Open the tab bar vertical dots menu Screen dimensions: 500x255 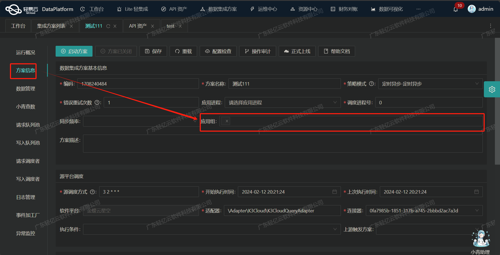[x=490, y=26]
